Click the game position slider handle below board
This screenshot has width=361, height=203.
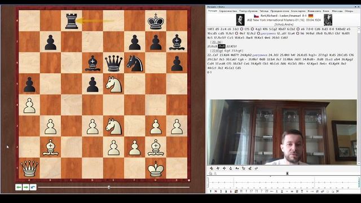[x=109, y=187]
